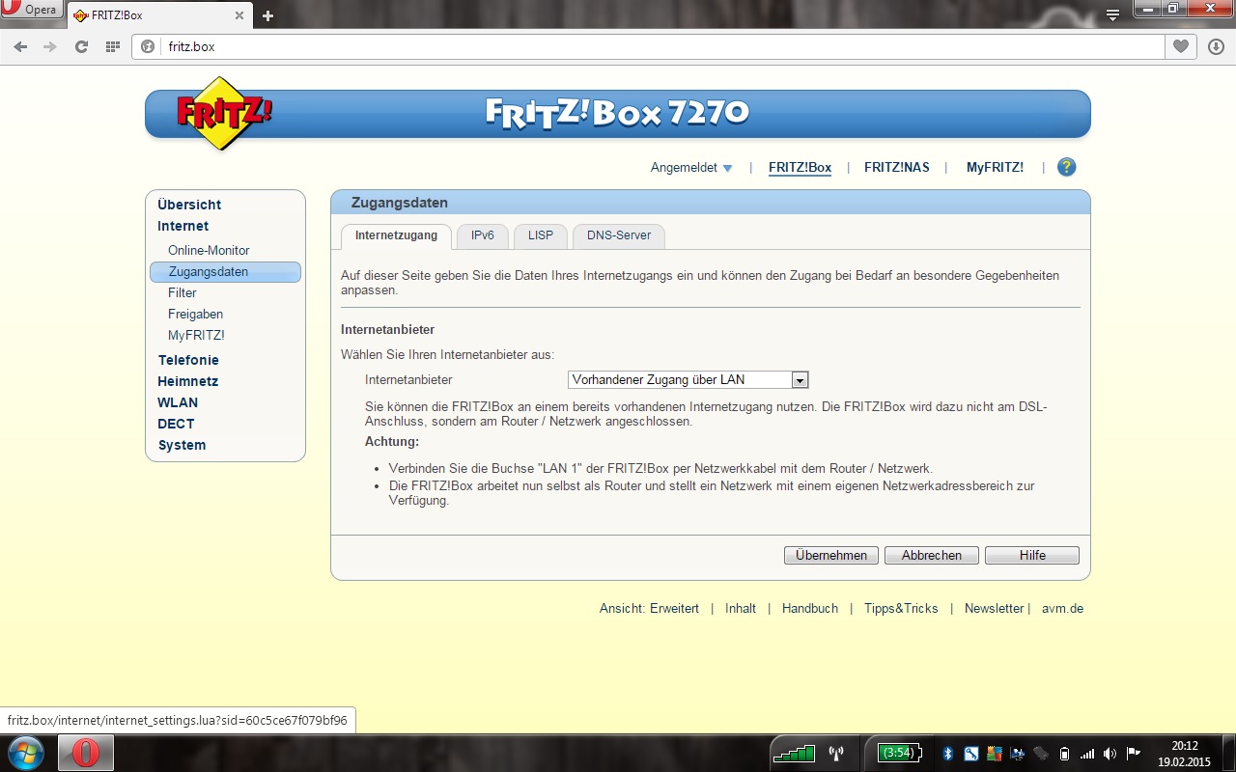
Task: Switch to the LISP tab
Action: coord(541,235)
